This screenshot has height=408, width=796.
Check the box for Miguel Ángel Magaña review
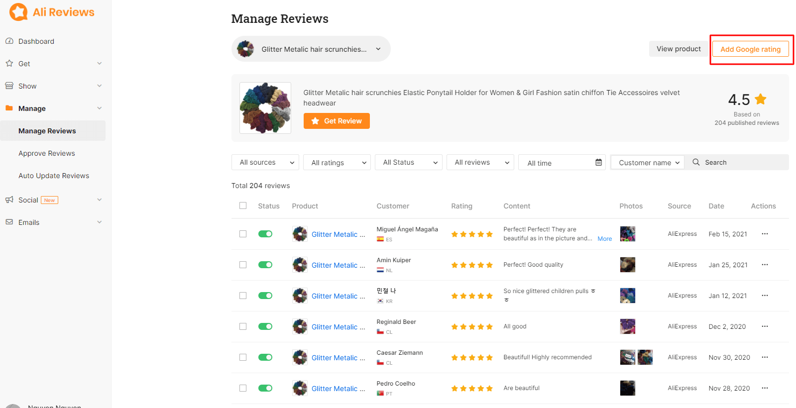pyautogui.click(x=243, y=234)
